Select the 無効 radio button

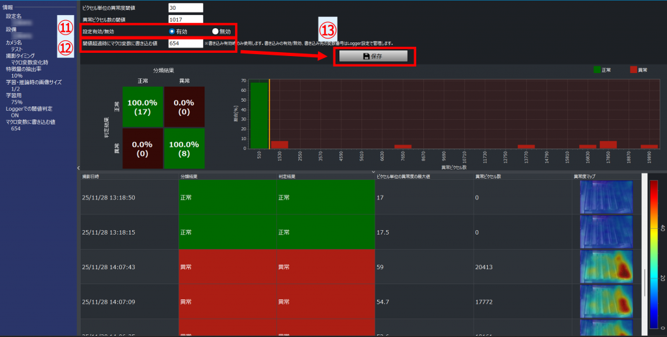coord(216,31)
